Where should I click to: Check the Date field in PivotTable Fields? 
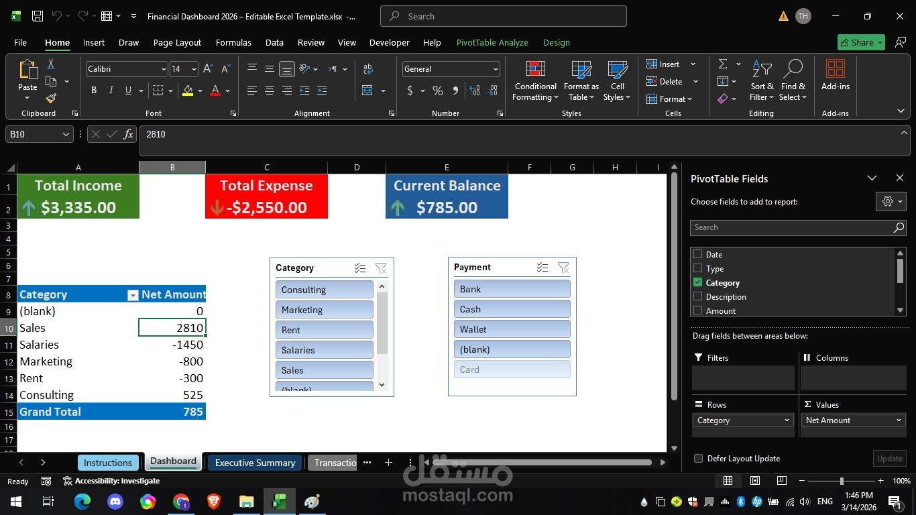pos(697,254)
